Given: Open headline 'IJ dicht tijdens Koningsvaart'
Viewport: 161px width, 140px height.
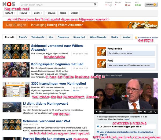Looking at the screenshot, I should pos(45,104).
